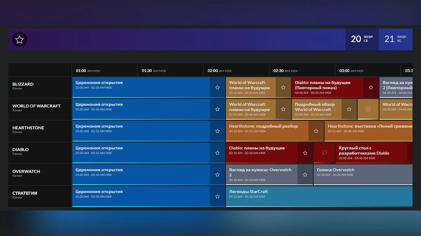Image resolution: width=421 pixels, height=236 pixels.
Task: Open Diablo: планы на будущее in Diablo row
Action: pyautogui.click(x=262, y=153)
